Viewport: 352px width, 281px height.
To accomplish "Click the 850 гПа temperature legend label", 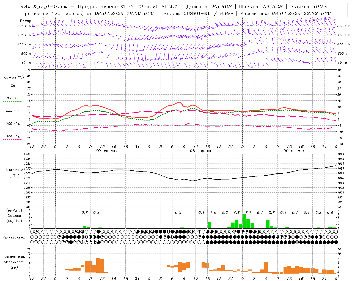I will pyautogui.click(x=13, y=111).
